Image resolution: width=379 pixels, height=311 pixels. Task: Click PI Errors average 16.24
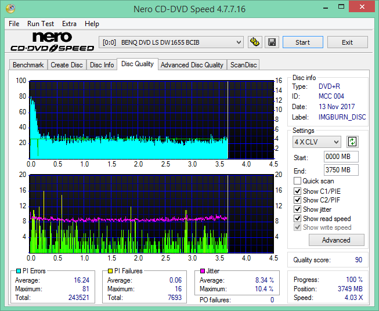tap(81, 280)
